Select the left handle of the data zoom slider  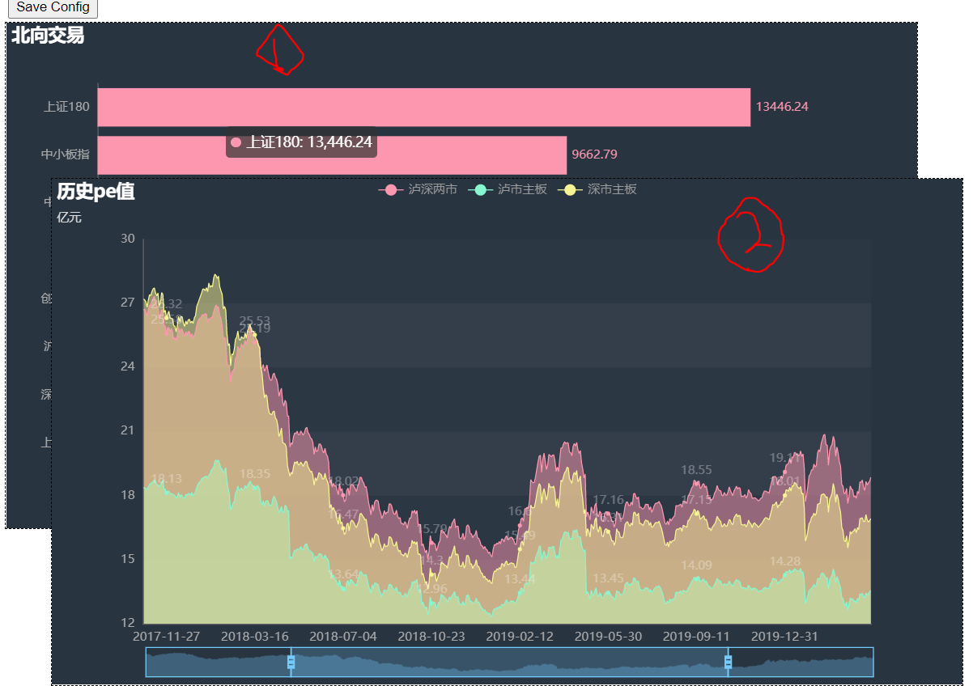290,662
